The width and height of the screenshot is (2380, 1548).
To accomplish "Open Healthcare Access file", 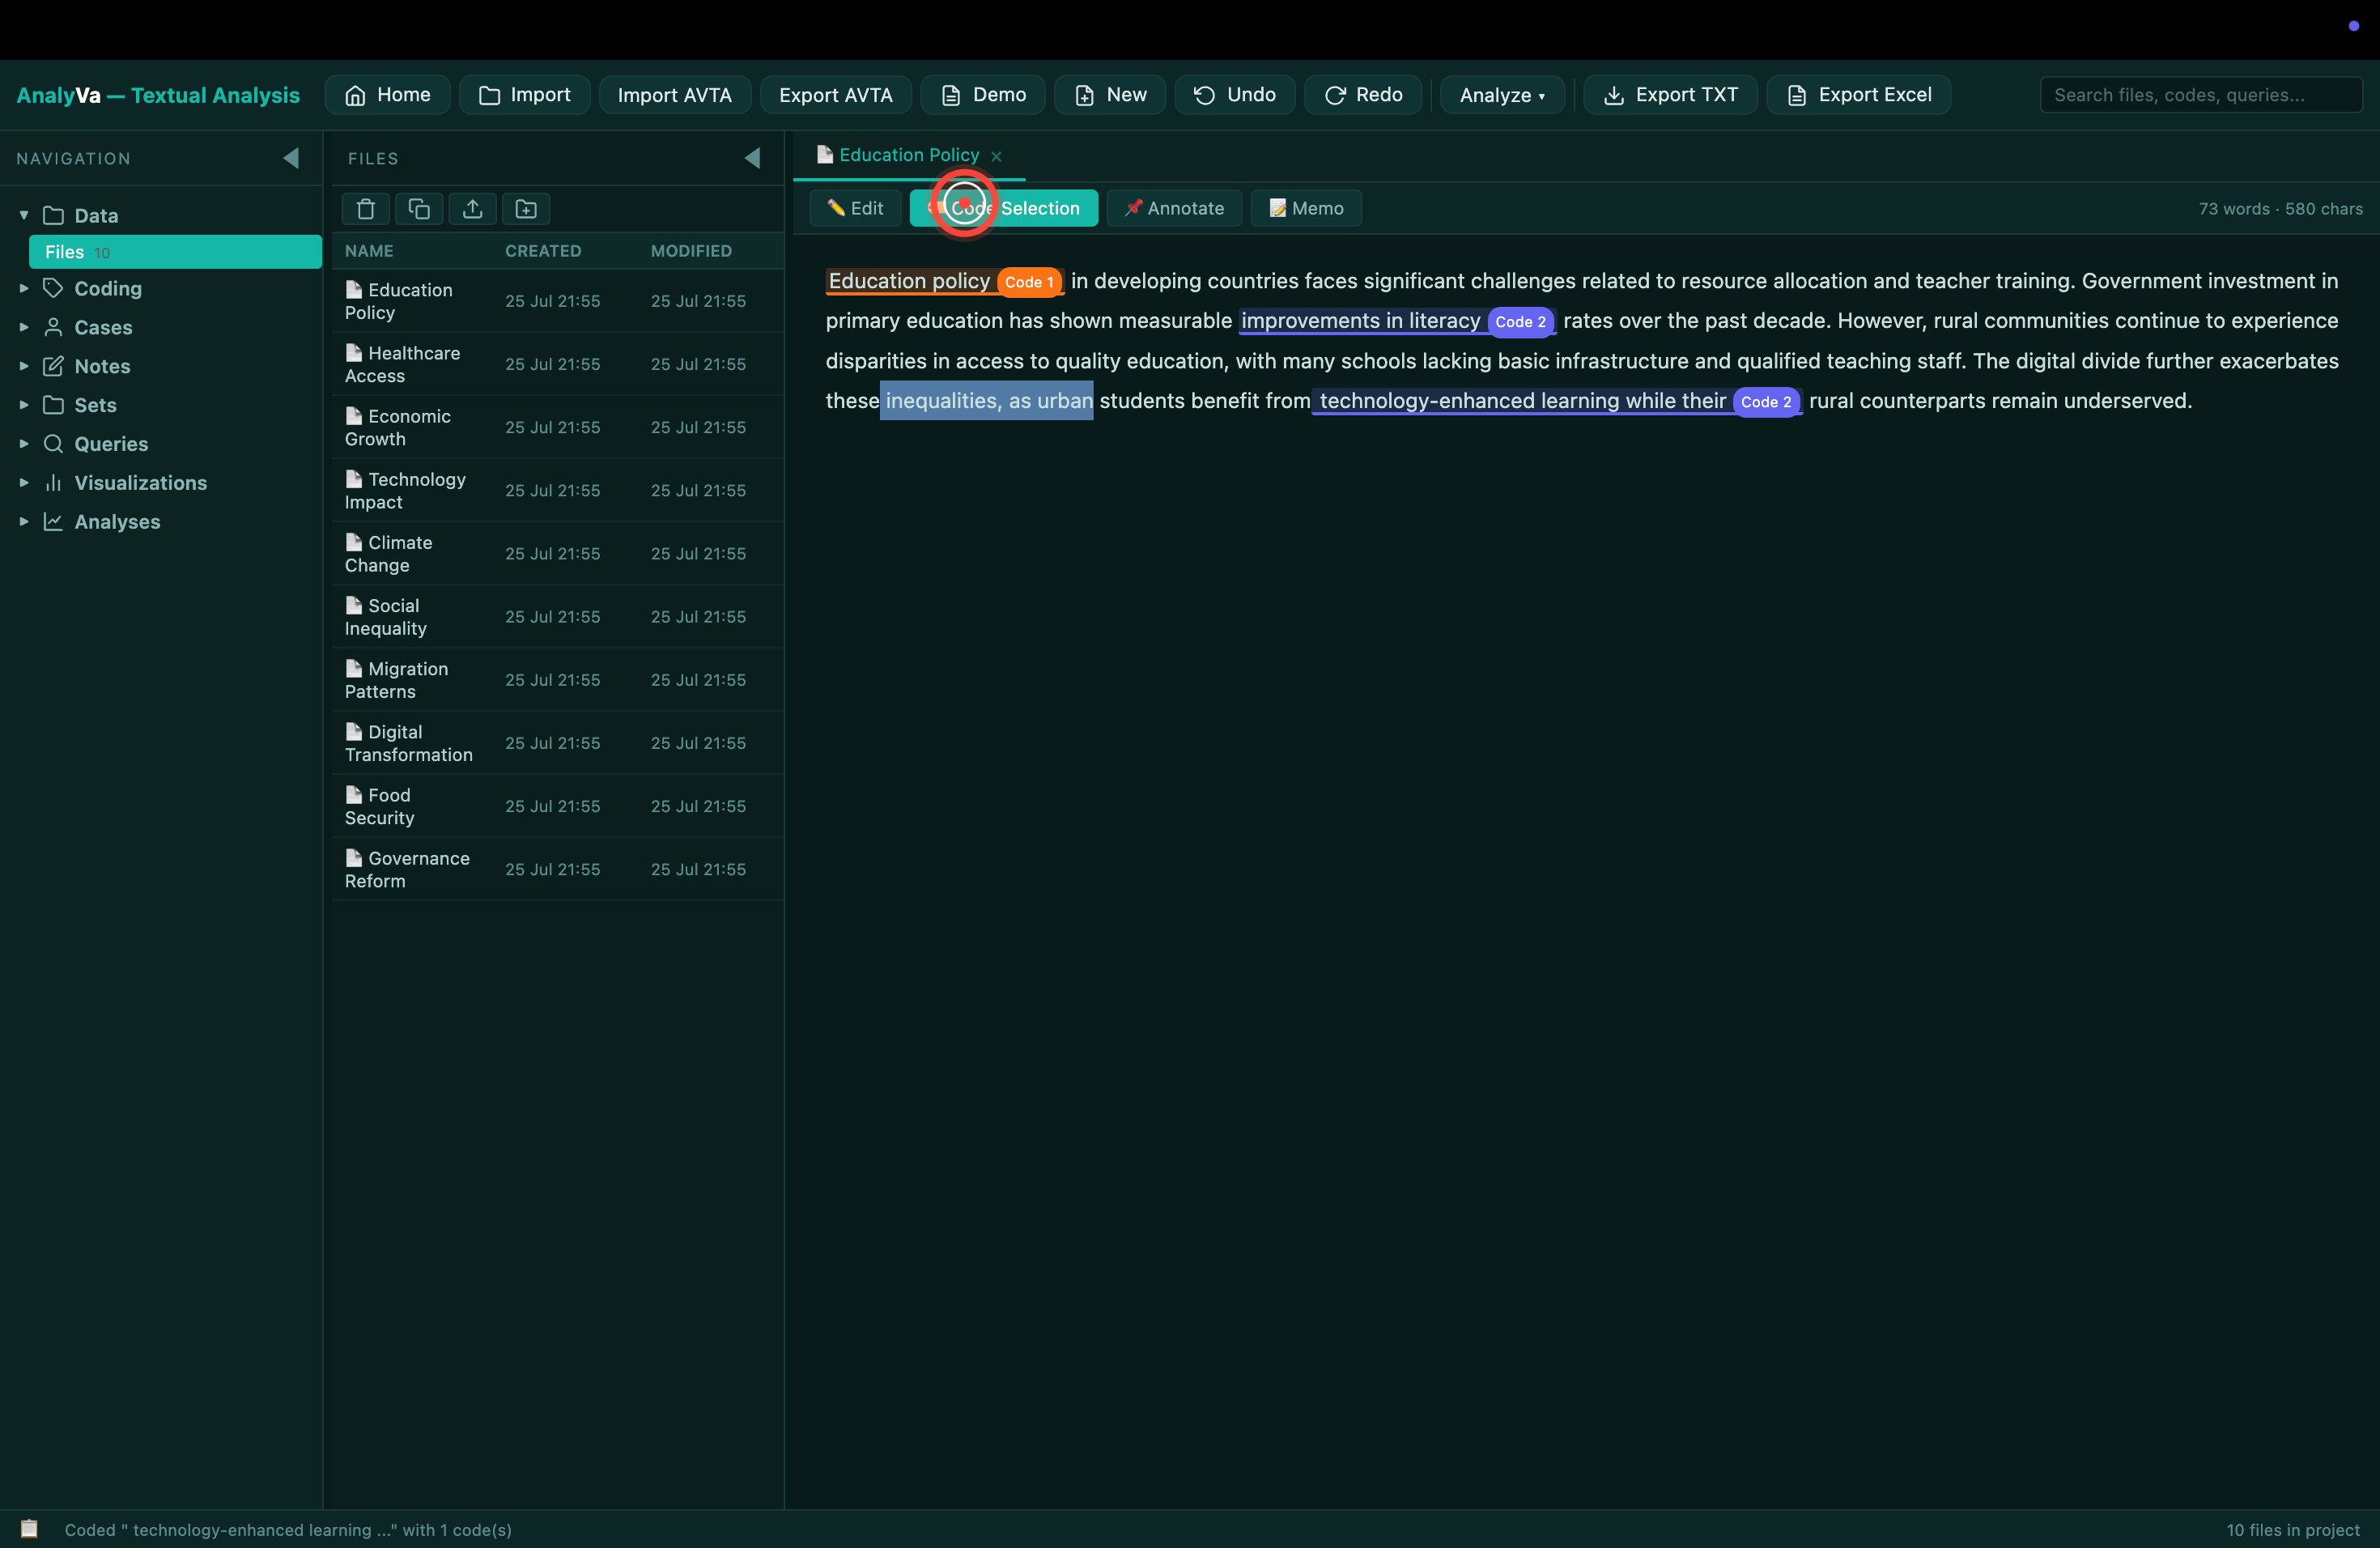I will [x=557, y=364].
